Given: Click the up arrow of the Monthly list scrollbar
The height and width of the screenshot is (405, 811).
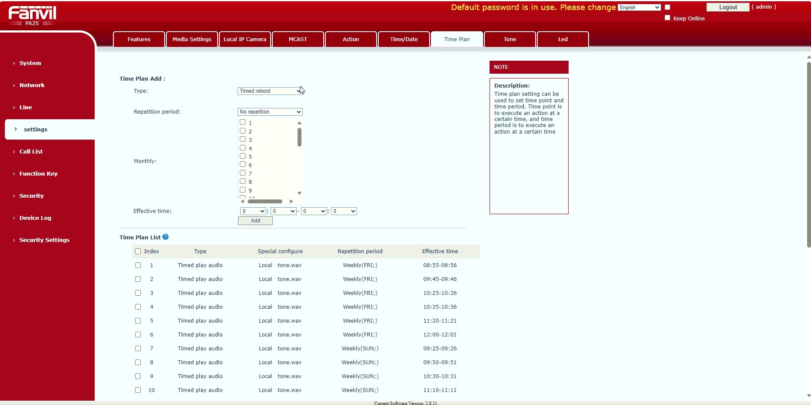Looking at the screenshot, I should coord(299,123).
